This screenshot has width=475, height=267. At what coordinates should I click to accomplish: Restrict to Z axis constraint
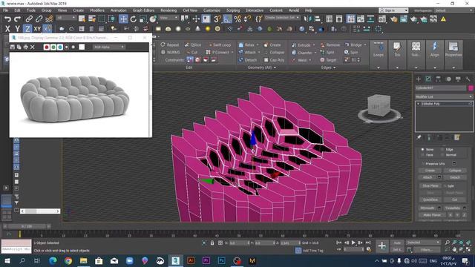coord(27,29)
